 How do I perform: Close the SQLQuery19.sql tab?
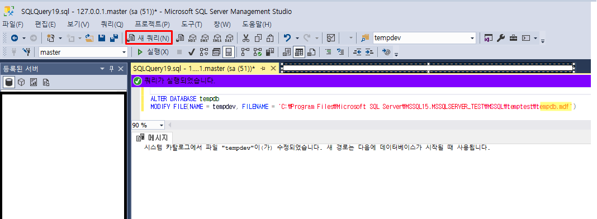[x=273, y=68]
